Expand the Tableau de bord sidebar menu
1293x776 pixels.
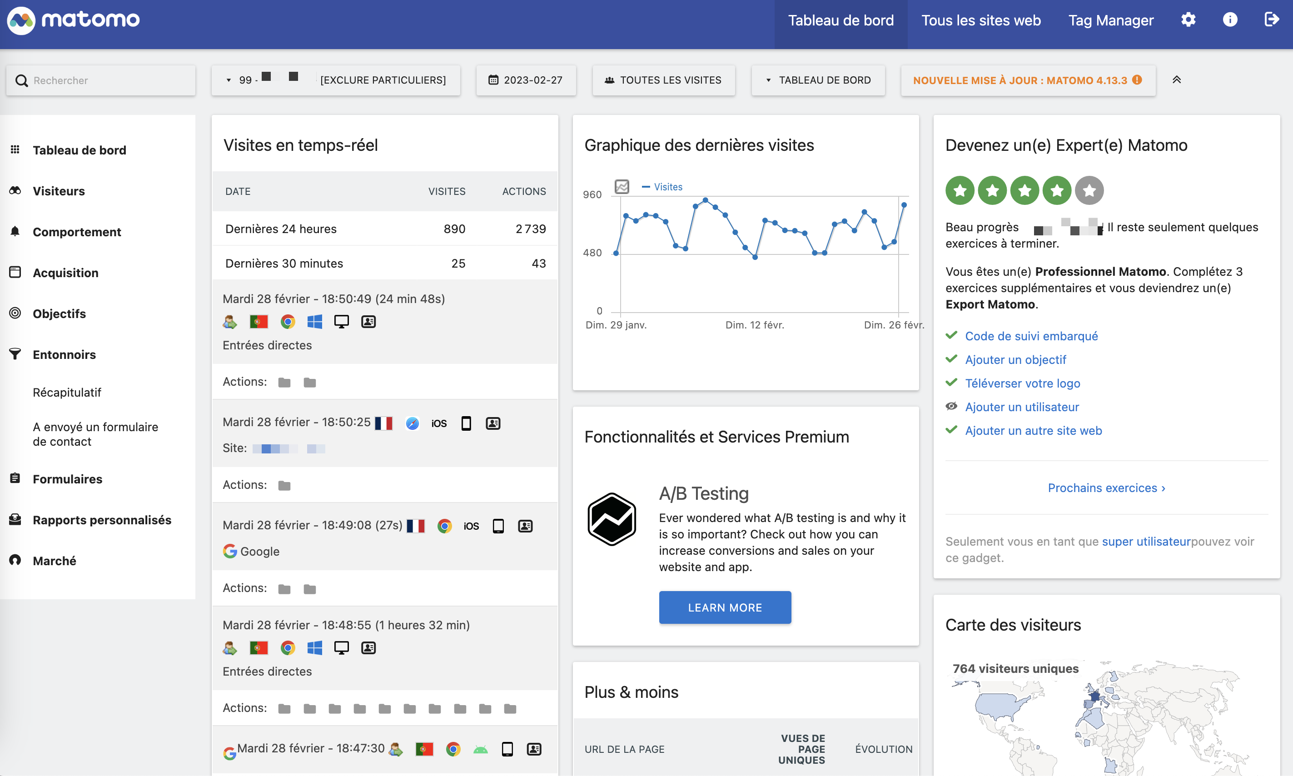[x=79, y=150]
